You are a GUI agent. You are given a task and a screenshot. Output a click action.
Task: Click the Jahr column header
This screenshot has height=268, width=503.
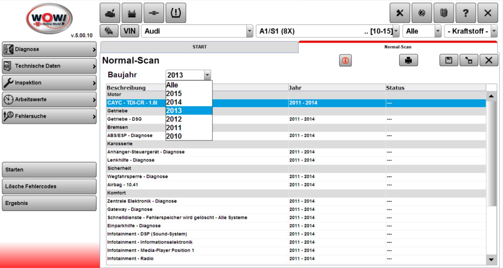tap(337, 88)
